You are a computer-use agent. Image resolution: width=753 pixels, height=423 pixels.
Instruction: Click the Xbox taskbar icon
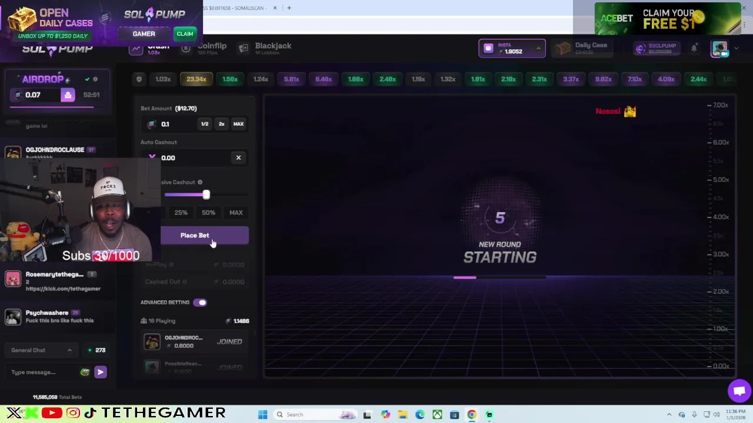point(437,415)
